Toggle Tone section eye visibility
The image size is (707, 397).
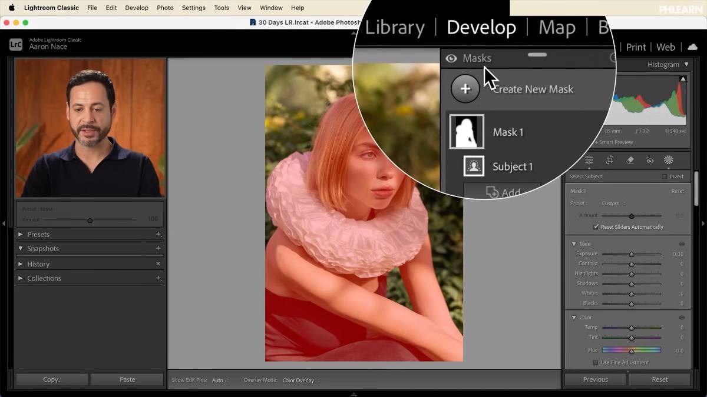[682, 244]
